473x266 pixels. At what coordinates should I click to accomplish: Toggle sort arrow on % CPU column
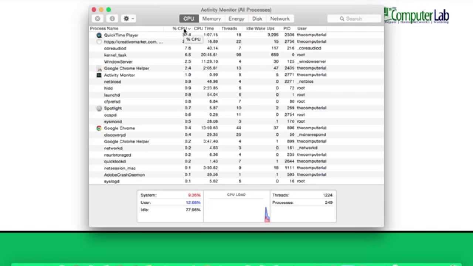(189, 28)
